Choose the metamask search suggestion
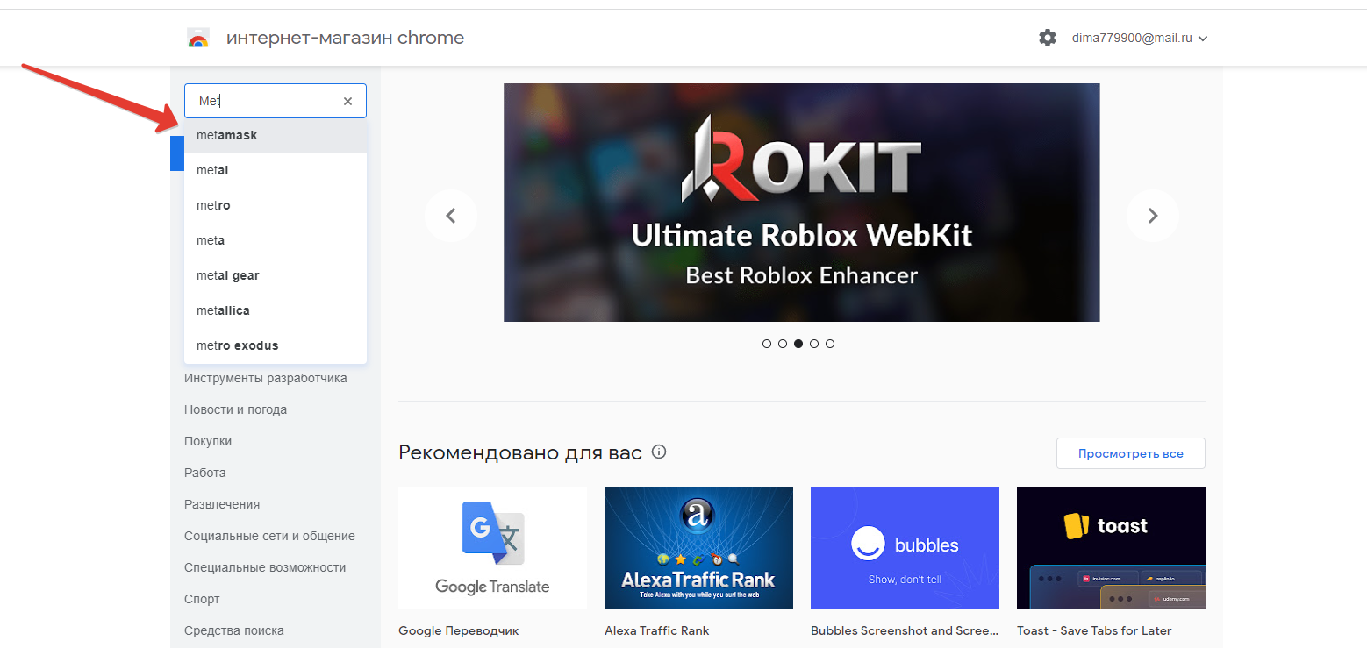The image size is (1367, 648). 276,136
